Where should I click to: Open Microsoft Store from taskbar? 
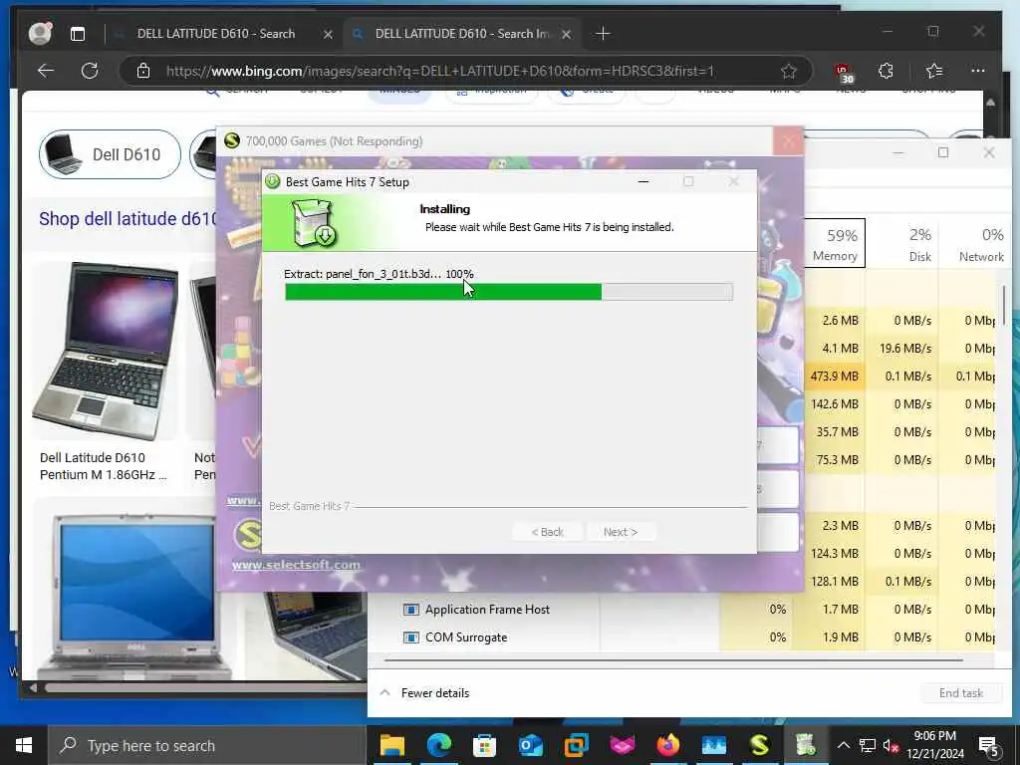coord(485,745)
